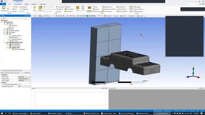Open the File tab
The image size is (205, 115).
coord(3,4)
